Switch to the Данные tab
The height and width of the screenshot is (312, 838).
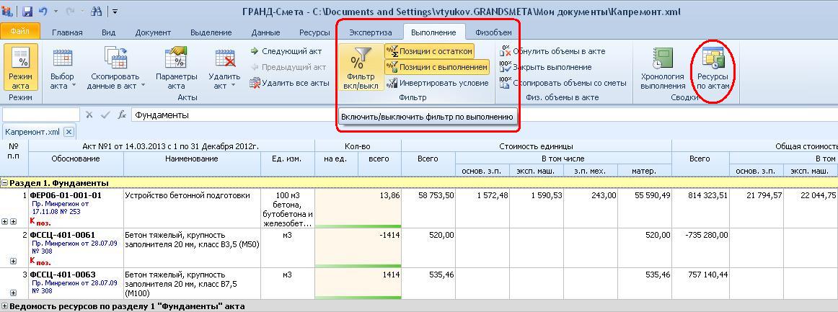click(265, 32)
